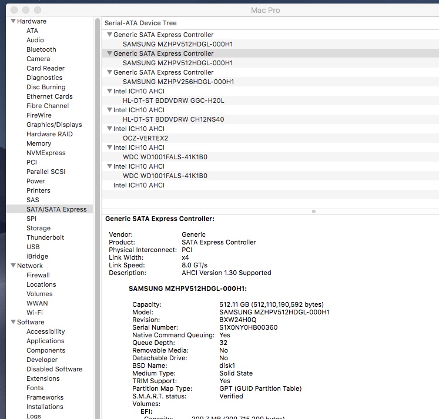Image resolution: width=439 pixels, height=419 pixels.
Task: Select Applications under Software
Action: (45, 341)
